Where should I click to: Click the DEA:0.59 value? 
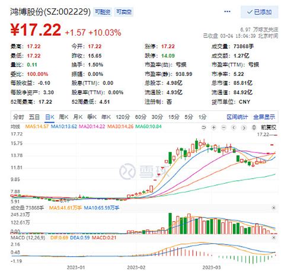[80, 238]
